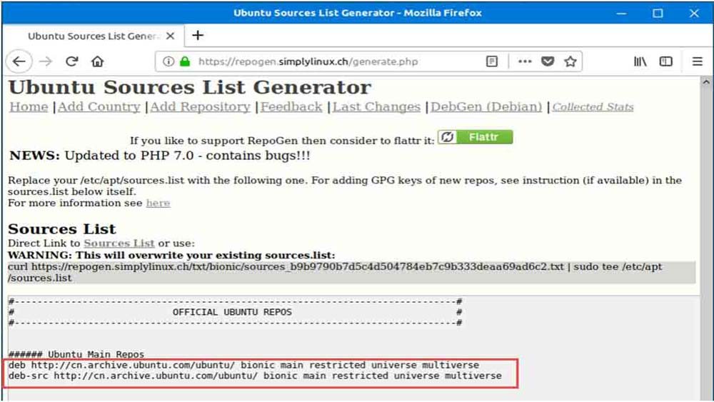Click the '###### Ubuntu Main Repos' line
This screenshot has height=402, width=714.
(76, 354)
